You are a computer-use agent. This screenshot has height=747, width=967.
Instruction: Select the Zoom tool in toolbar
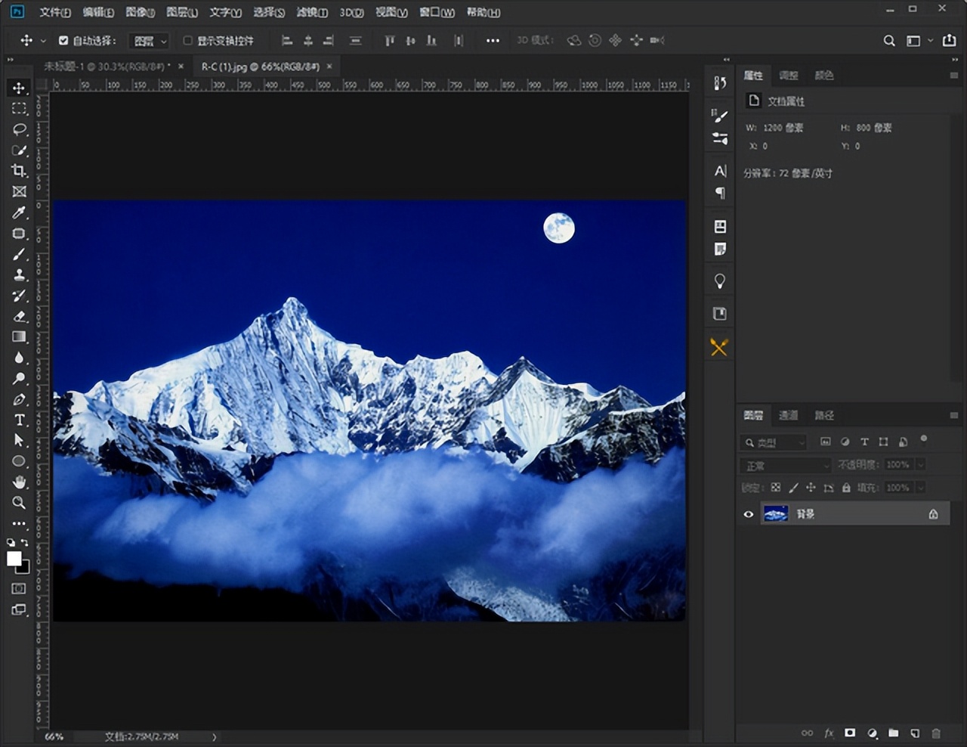(x=19, y=503)
